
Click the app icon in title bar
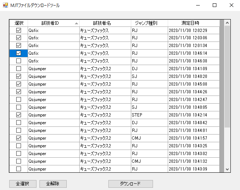[6, 6]
